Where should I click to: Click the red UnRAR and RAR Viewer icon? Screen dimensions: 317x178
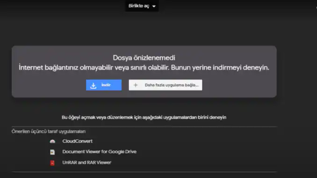tap(52, 163)
